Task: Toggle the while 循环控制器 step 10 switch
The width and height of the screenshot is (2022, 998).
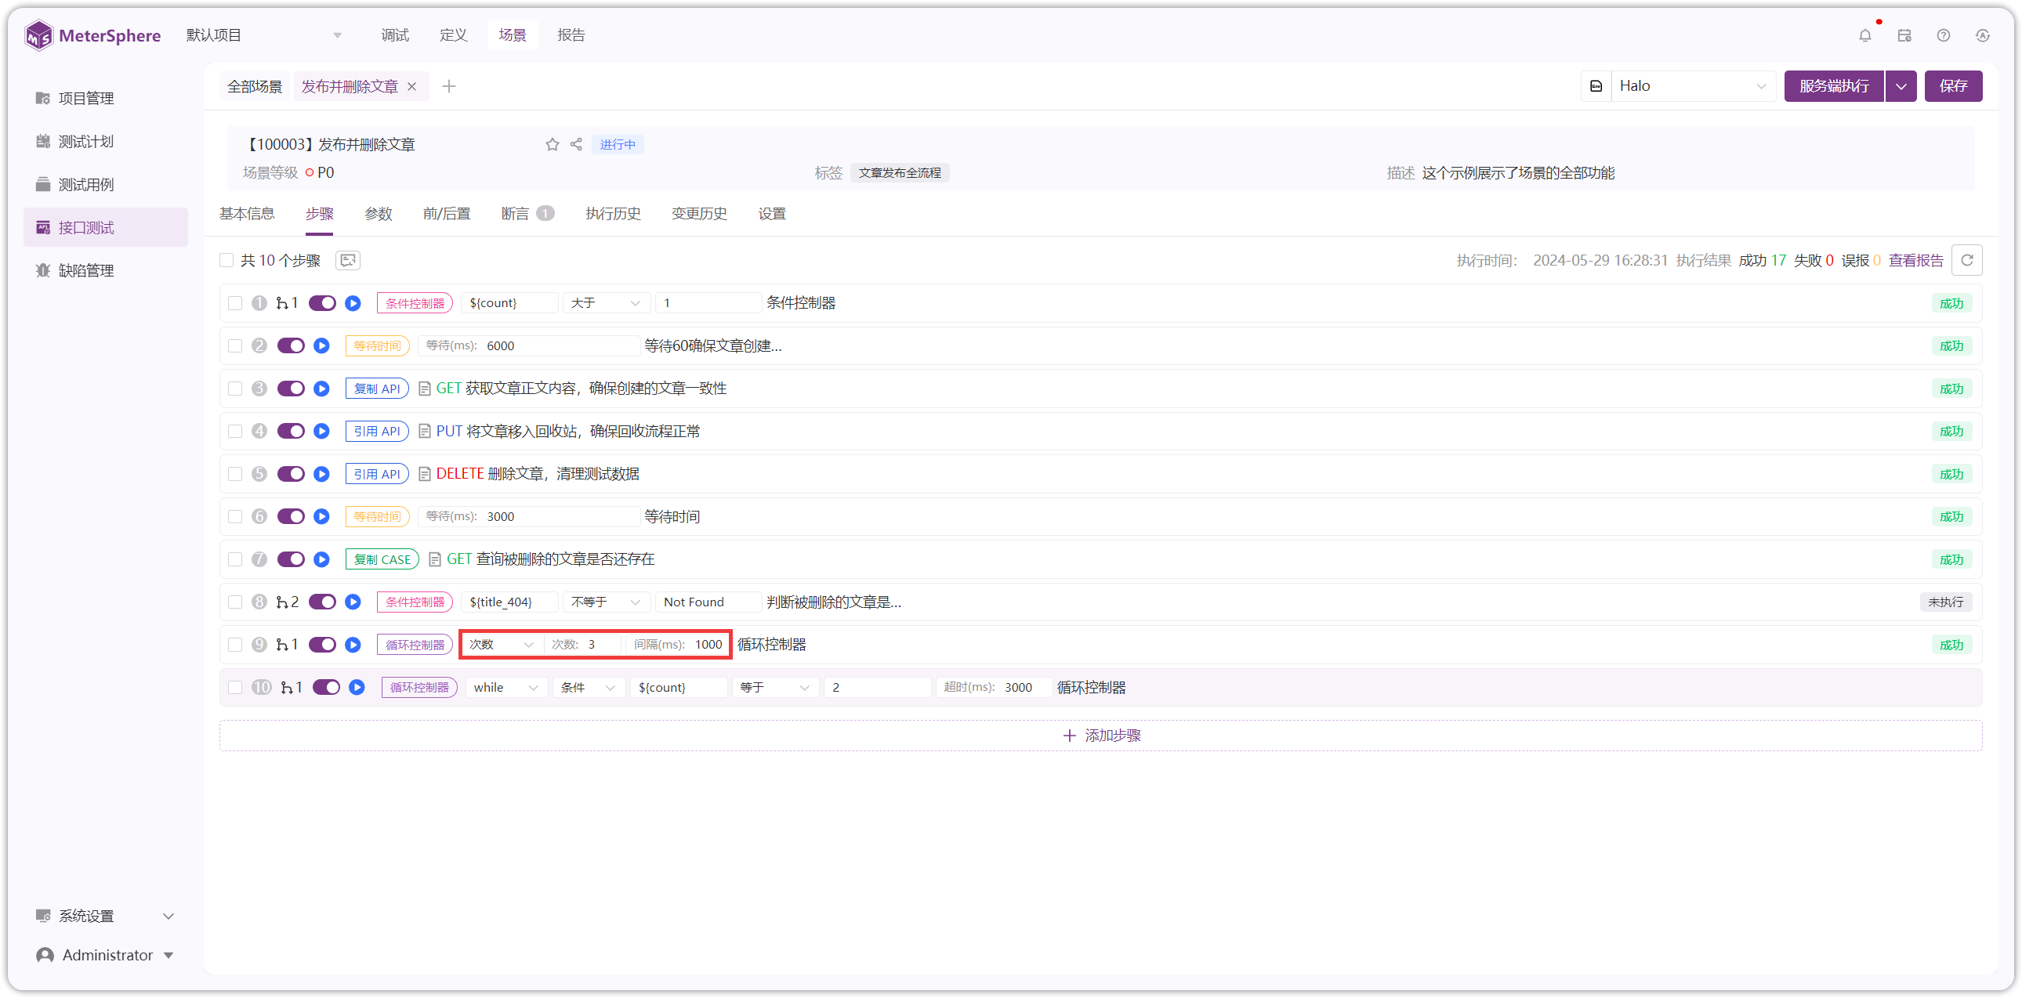Action: point(327,688)
